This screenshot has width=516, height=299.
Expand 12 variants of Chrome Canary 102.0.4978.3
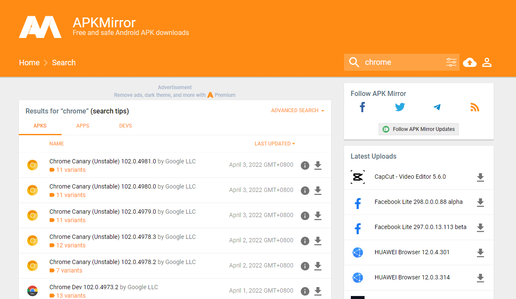(x=71, y=245)
